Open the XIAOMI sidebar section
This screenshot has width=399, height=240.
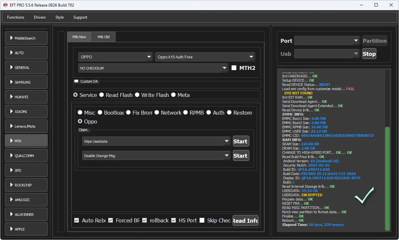(x=26, y=112)
